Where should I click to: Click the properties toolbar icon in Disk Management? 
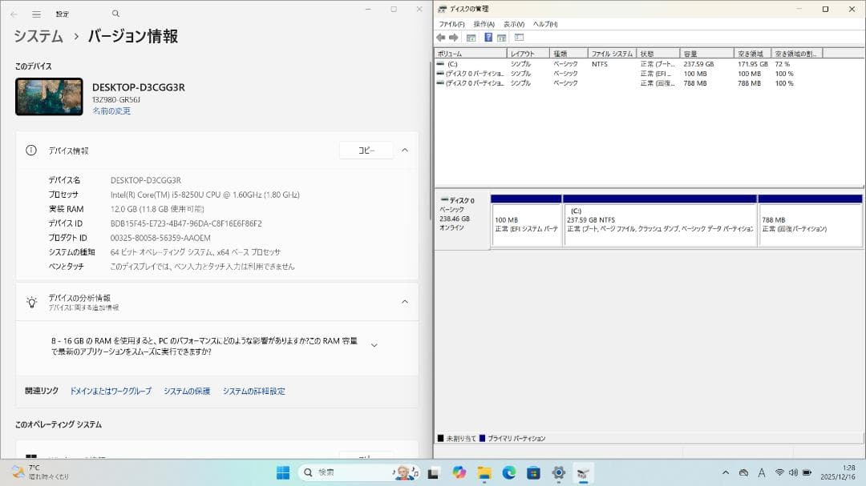pos(500,37)
